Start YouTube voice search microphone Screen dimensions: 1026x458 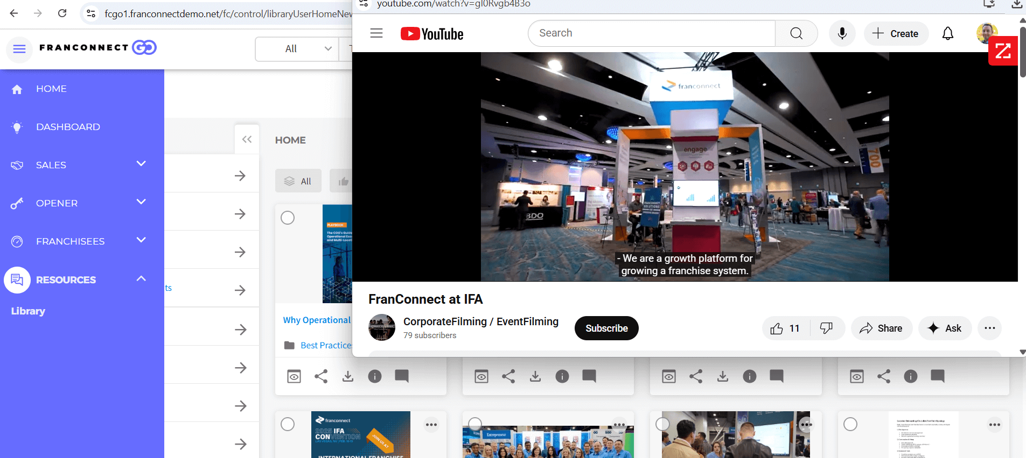pyautogui.click(x=842, y=33)
